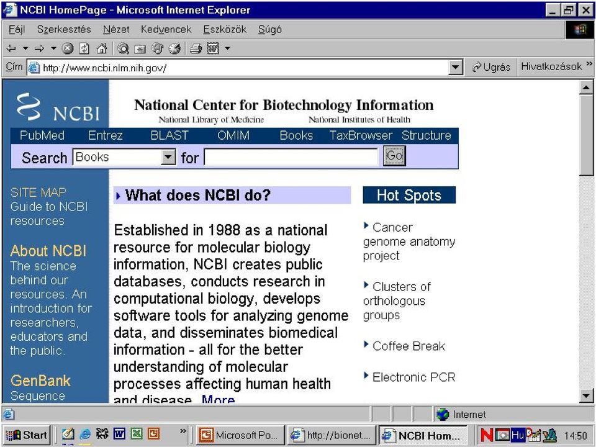
Task: Click the vertical scrollbar up arrow
Action: coord(585,88)
